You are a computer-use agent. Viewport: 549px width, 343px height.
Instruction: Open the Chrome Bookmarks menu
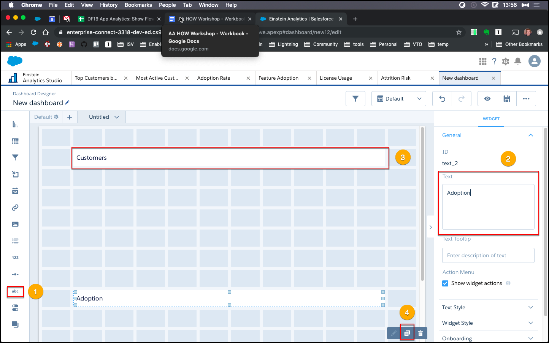pos(138,5)
